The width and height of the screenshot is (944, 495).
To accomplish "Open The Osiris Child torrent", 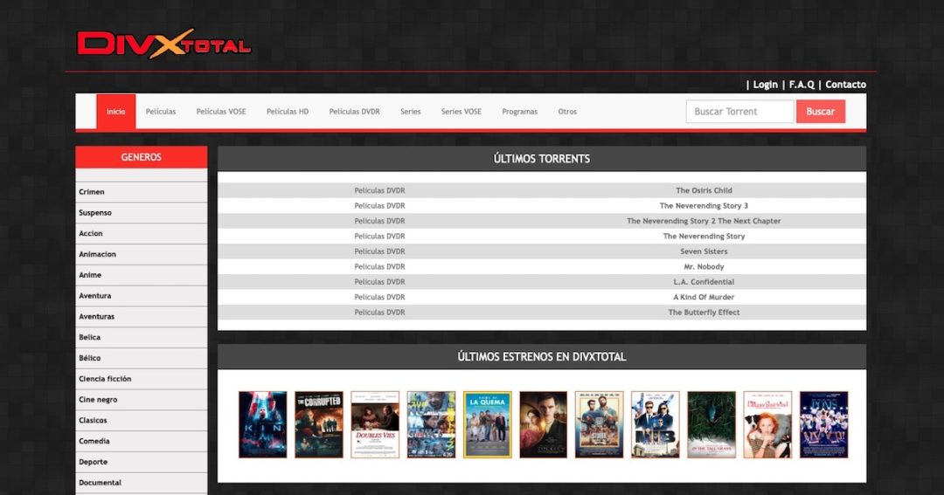I will pyautogui.click(x=704, y=190).
